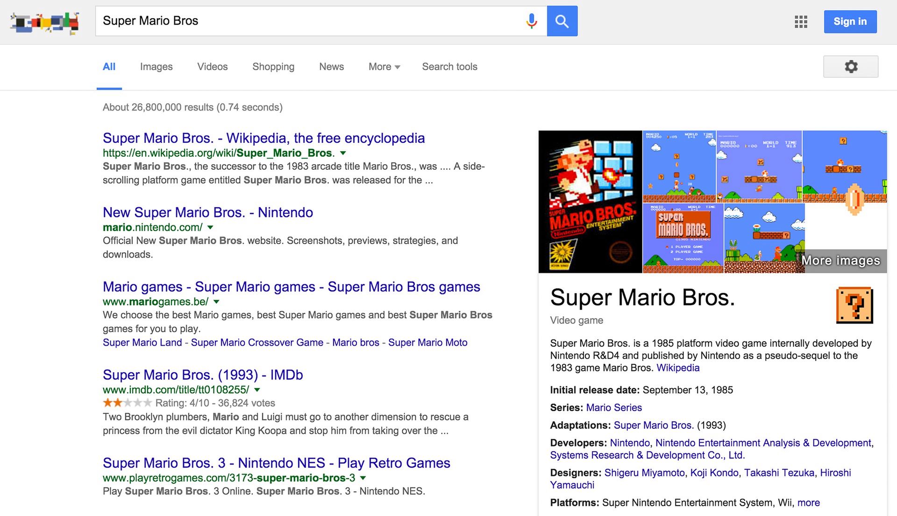The height and width of the screenshot is (516, 897).
Task: Expand the imdb.com result URL dropdown arrow
Action: [257, 390]
